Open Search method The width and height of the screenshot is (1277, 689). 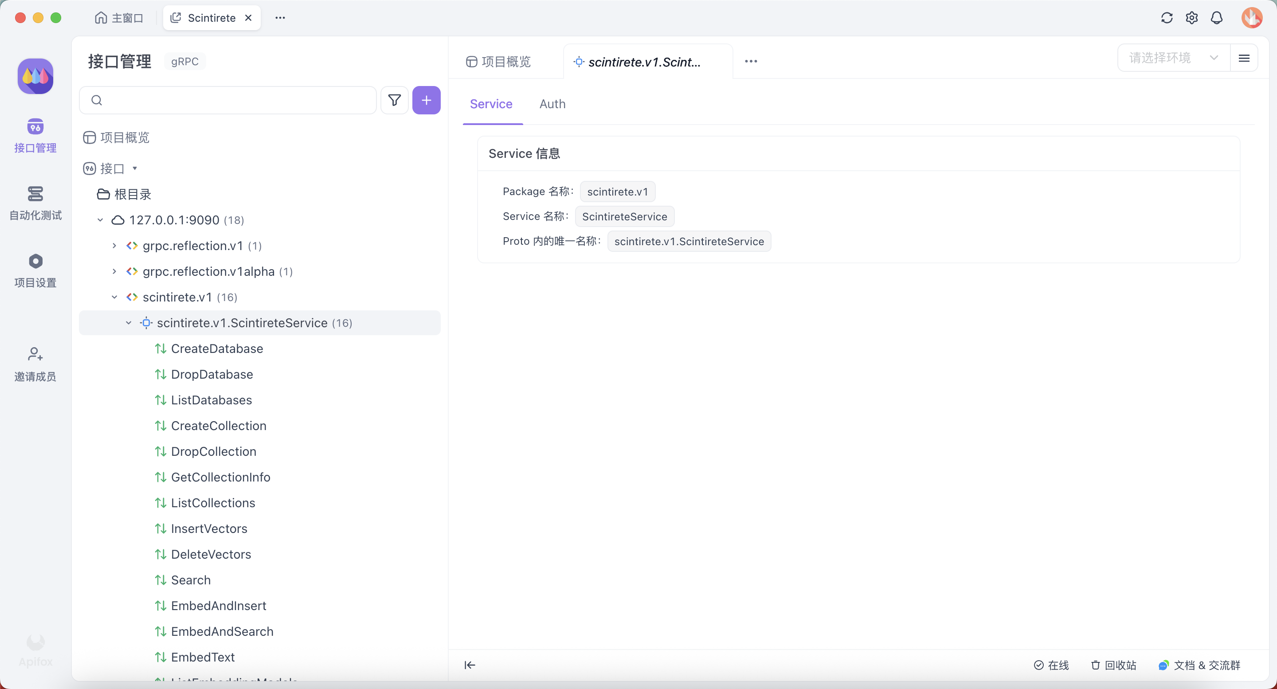(x=191, y=580)
